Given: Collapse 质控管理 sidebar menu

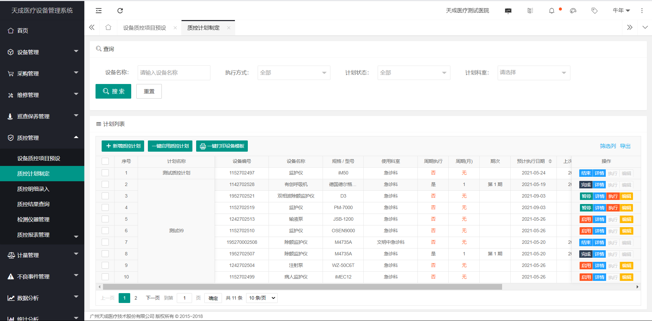Looking at the screenshot, I should point(42,138).
